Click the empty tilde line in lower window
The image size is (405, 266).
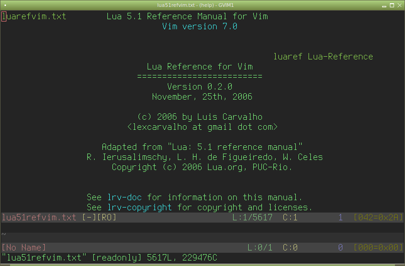click(x=4, y=234)
